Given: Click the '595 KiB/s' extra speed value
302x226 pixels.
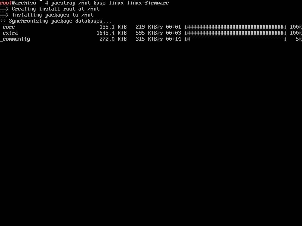Looking at the screenshot, I should click(x=149, y=33).
